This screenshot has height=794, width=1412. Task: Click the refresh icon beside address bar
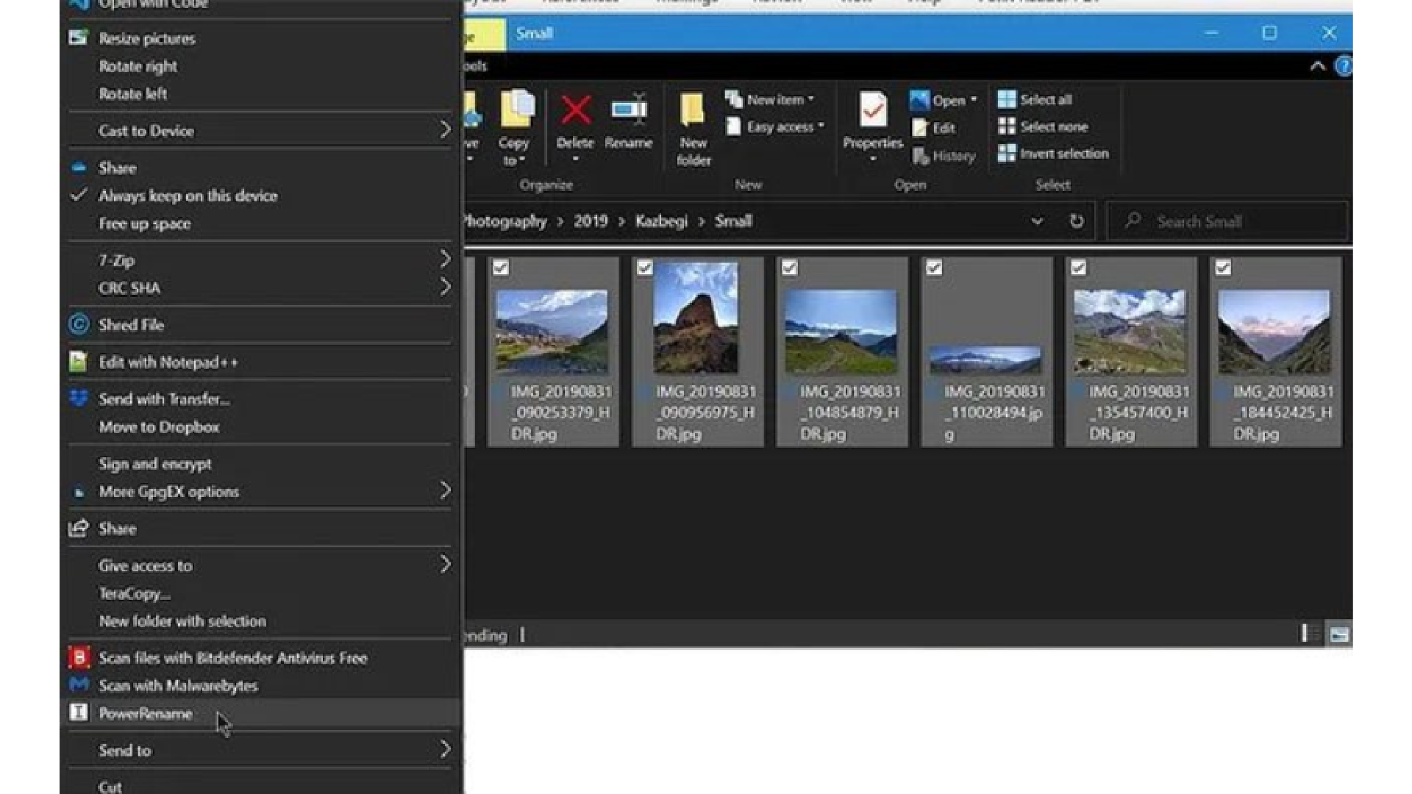1077,221
